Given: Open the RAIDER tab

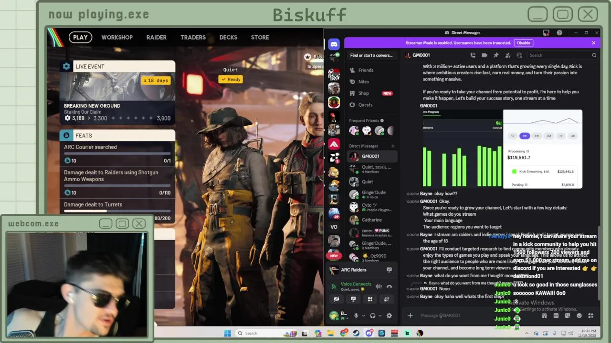Looking at the screenshot, I should coord(157,37).
